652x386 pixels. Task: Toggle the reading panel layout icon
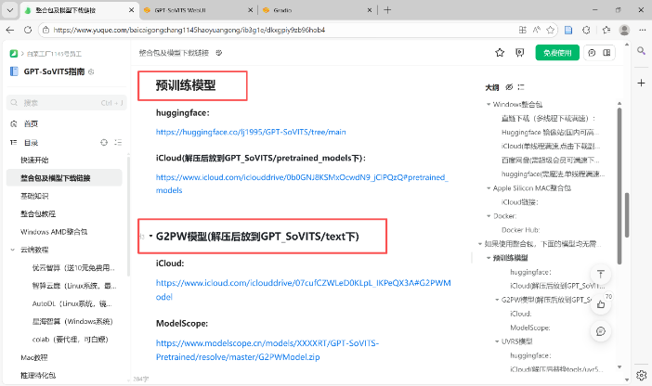607,53
